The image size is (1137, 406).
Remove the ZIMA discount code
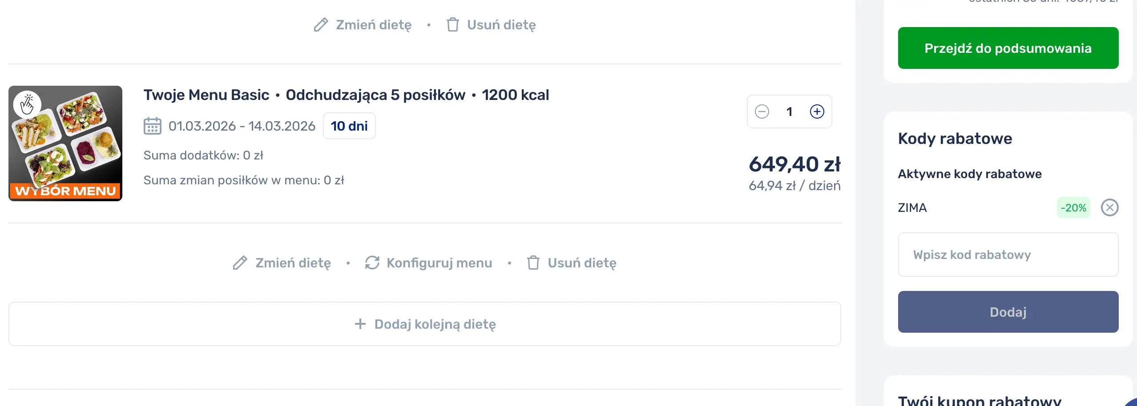[1110, 207]
